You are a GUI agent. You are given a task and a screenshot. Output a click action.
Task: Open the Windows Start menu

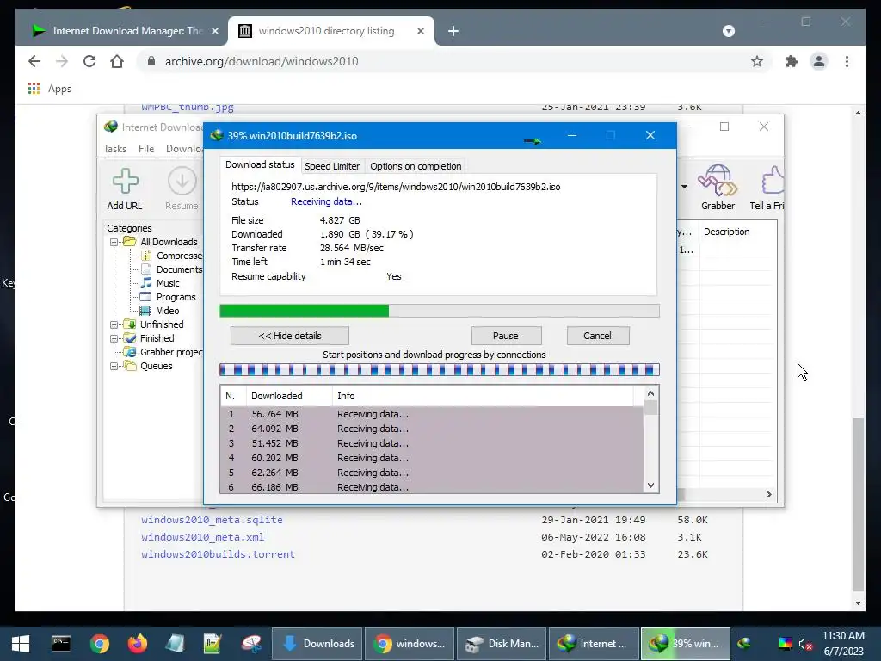tap(21, 644)
